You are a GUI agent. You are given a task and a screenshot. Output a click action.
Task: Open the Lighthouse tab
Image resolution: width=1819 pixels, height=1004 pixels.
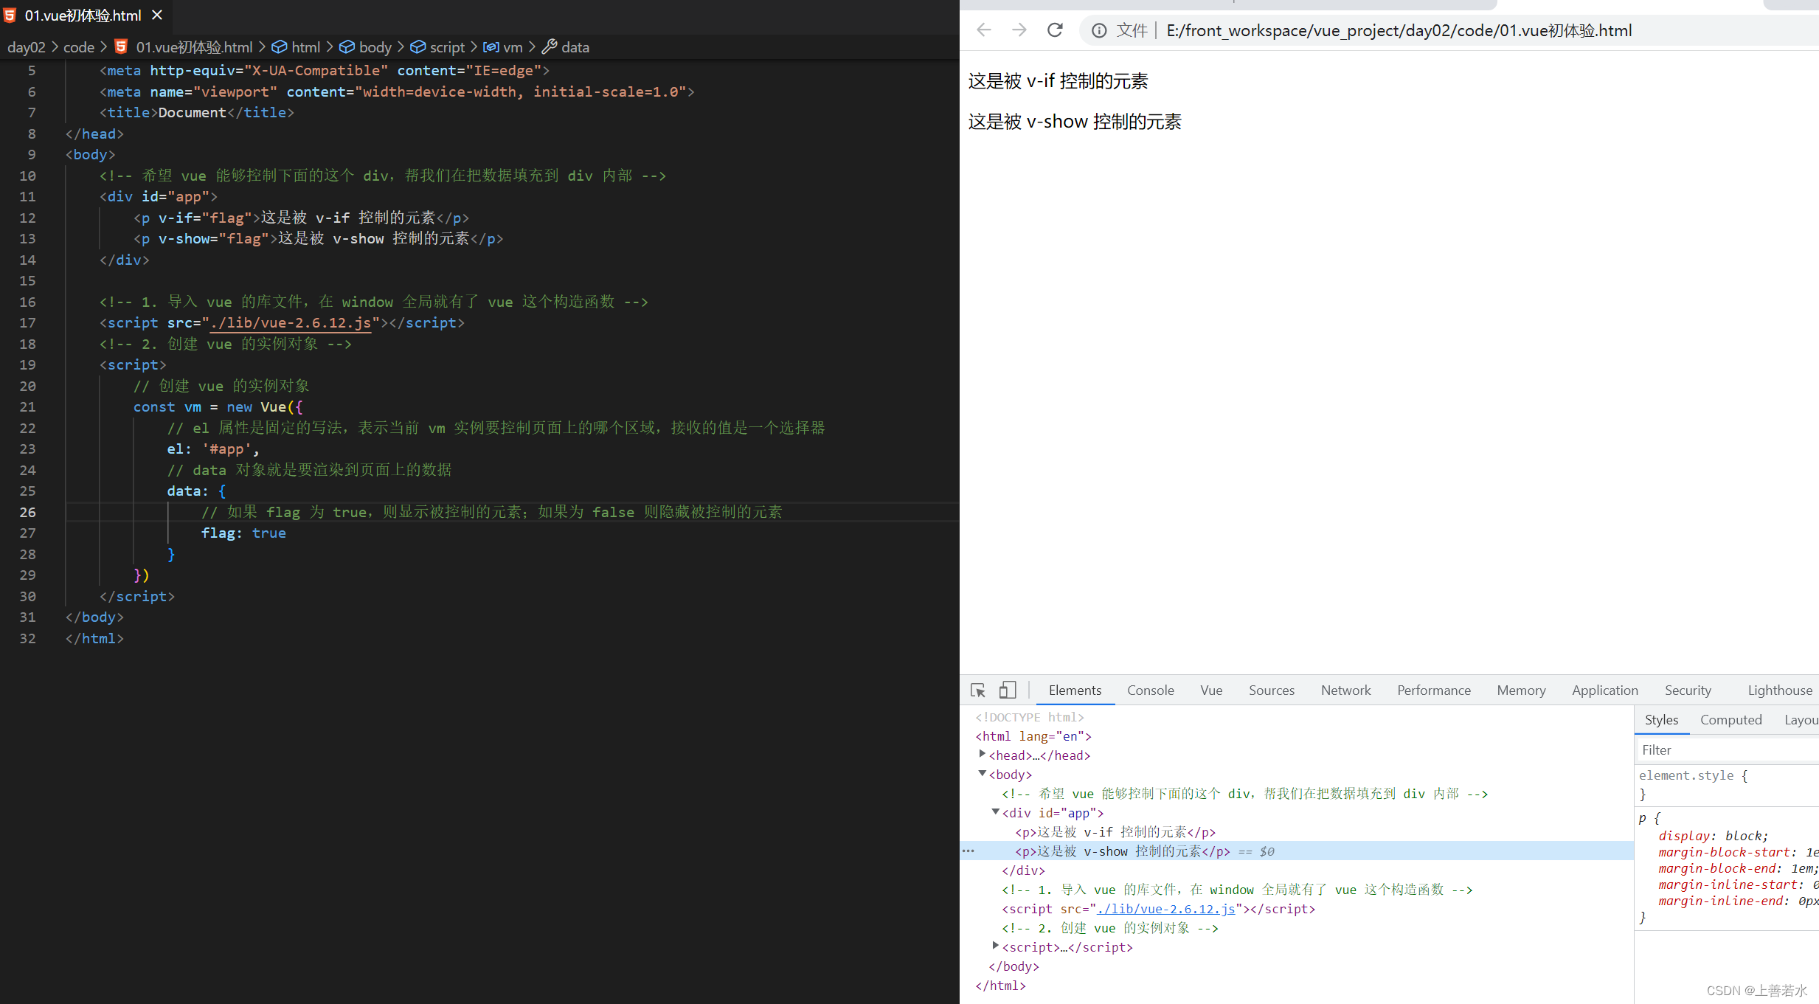click(1779, 690)
